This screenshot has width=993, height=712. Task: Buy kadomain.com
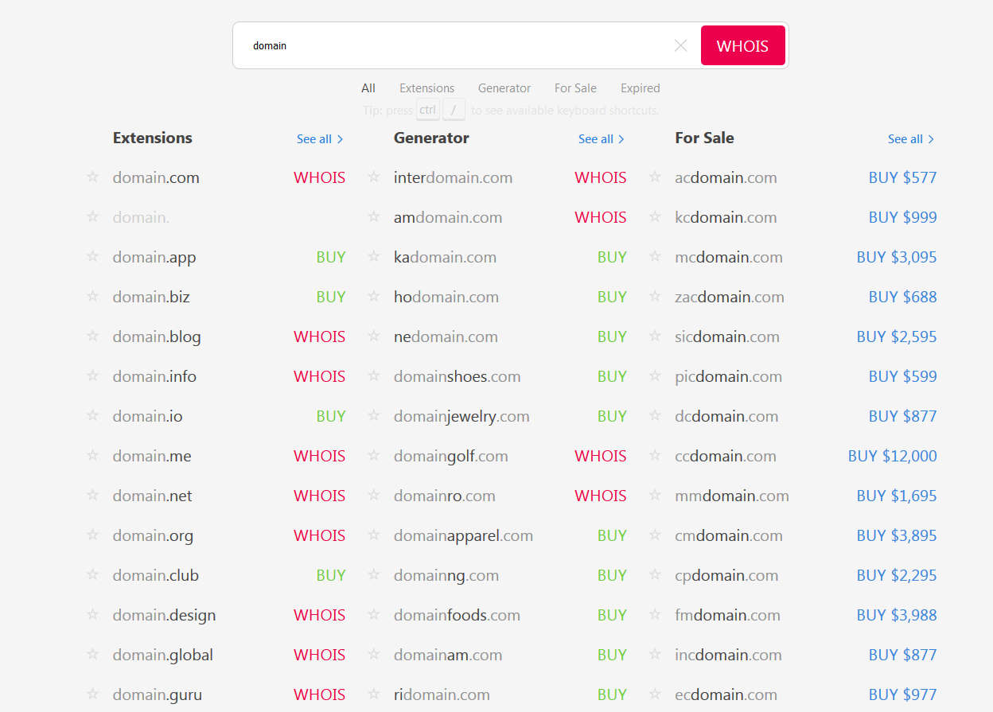pyautogui.click(x=612, y=257)
